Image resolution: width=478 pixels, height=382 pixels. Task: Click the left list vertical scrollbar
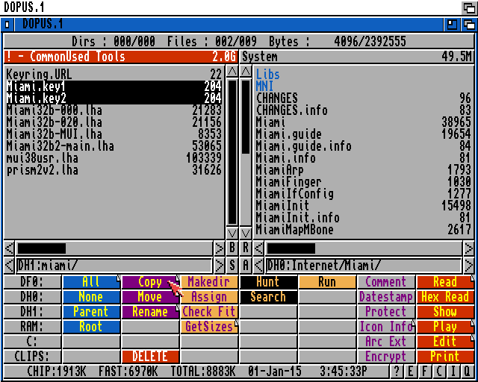pyautogui.click(x=232, y=152)
